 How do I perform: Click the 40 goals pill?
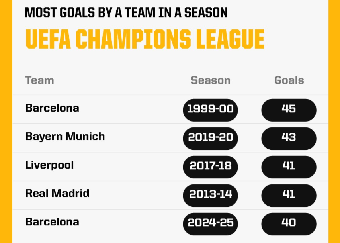289,224
